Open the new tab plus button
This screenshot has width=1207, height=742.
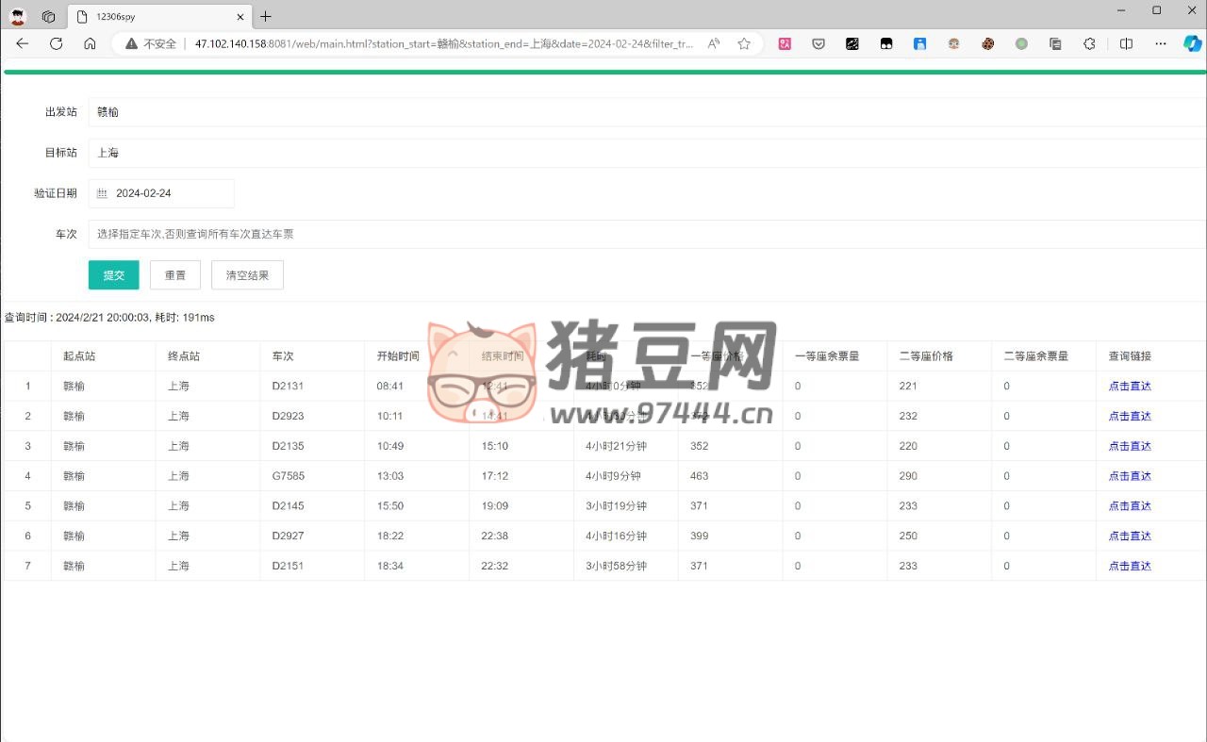tap(266, 16)
